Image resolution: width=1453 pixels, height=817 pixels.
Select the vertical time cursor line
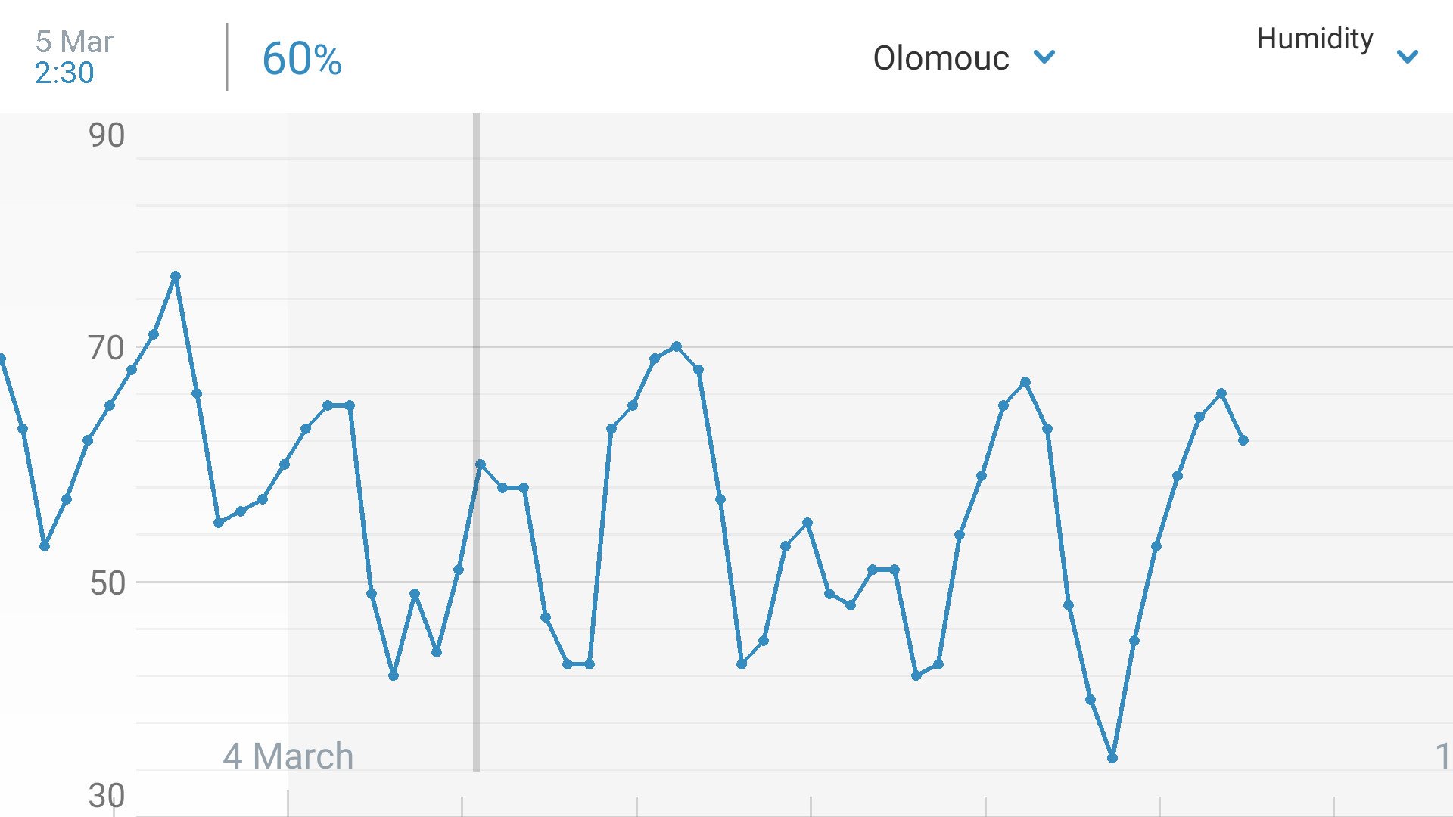[476, 443]
